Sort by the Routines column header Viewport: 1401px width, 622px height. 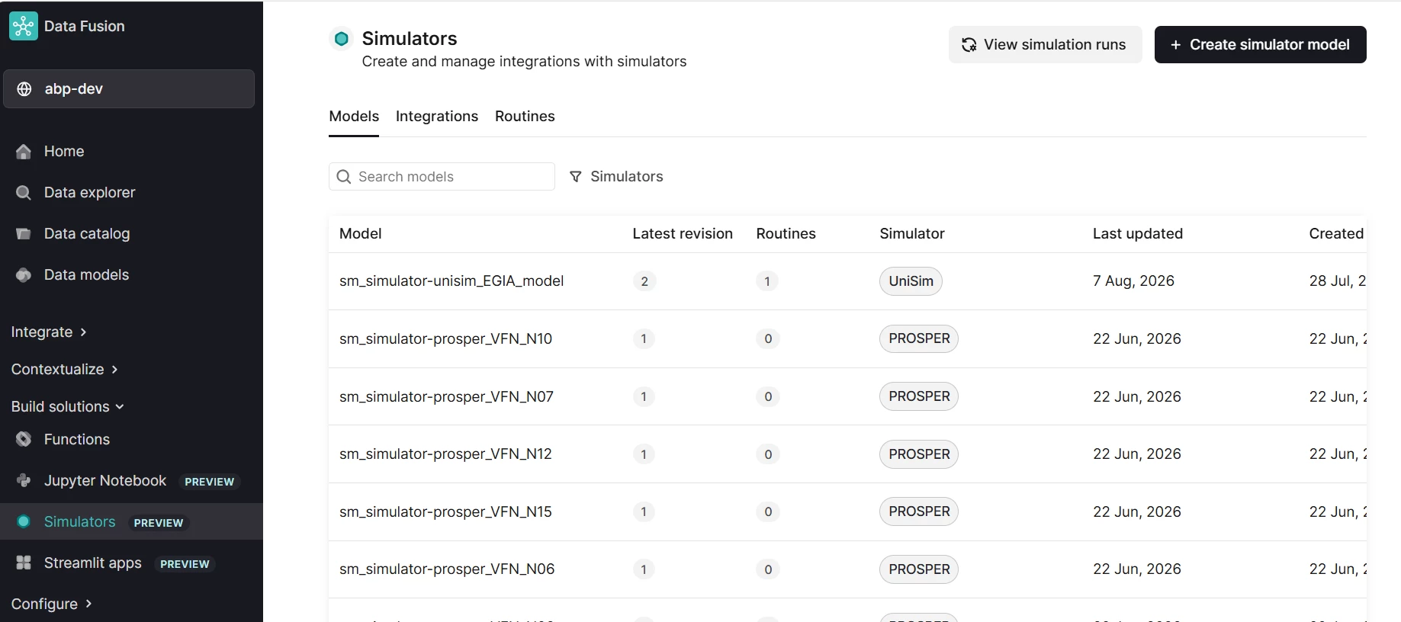pyautogui.click(x=786, y=234)
